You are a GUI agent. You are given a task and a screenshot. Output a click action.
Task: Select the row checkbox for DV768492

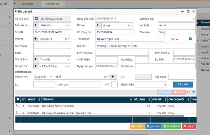pyautogui.click(x=18, y=105)
